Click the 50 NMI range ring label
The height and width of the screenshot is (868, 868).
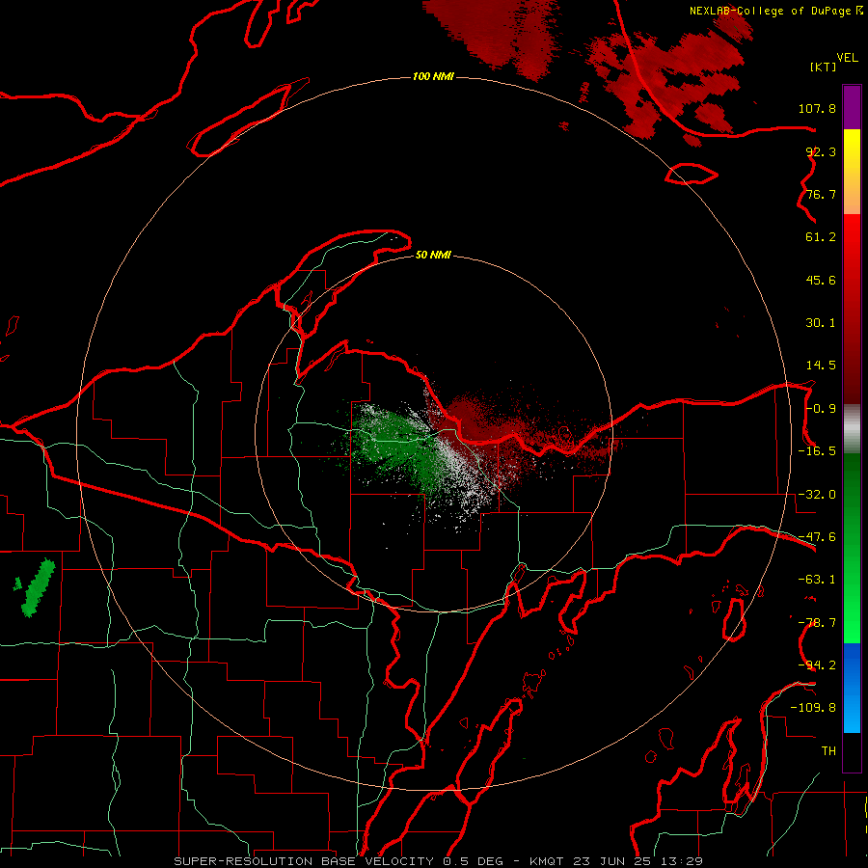[x=433, y=256]
